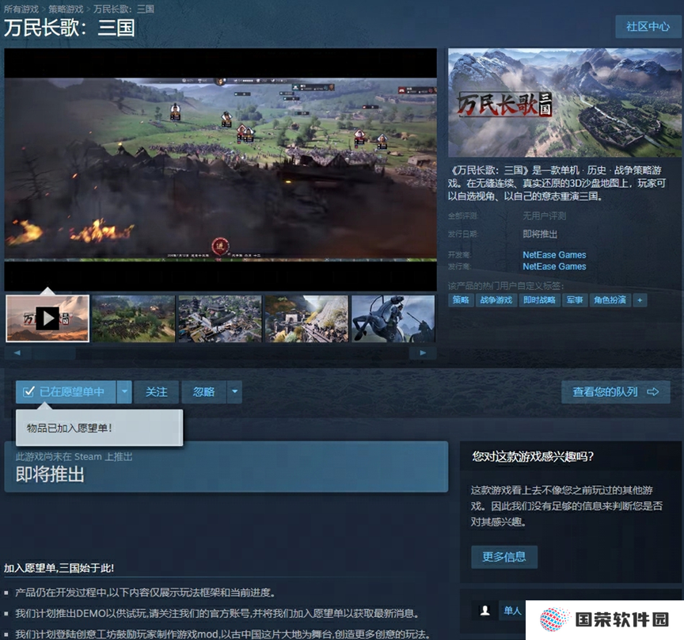Select the 军事 tag
684x640 pixels.
tap(575, 300)
